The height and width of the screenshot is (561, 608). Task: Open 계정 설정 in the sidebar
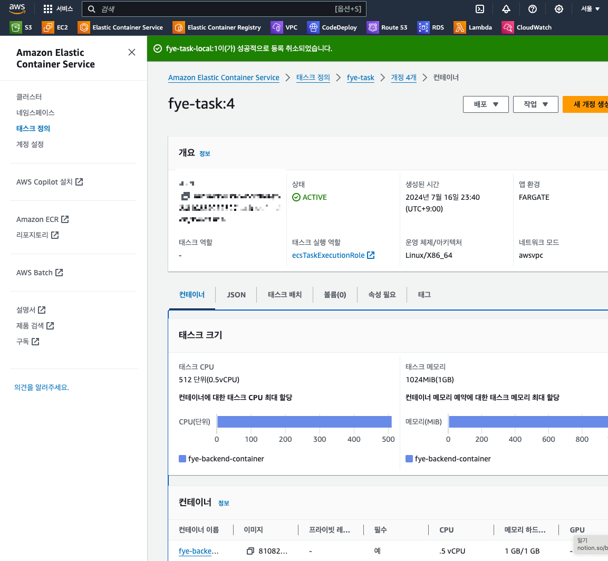(x=30, y=144)
